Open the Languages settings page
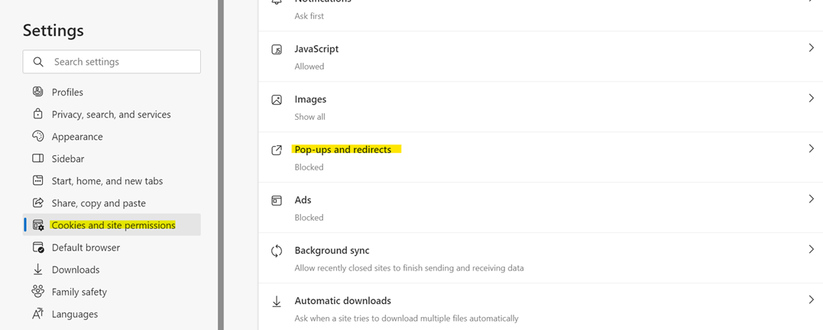823x330 pixels. coord(75,314)
